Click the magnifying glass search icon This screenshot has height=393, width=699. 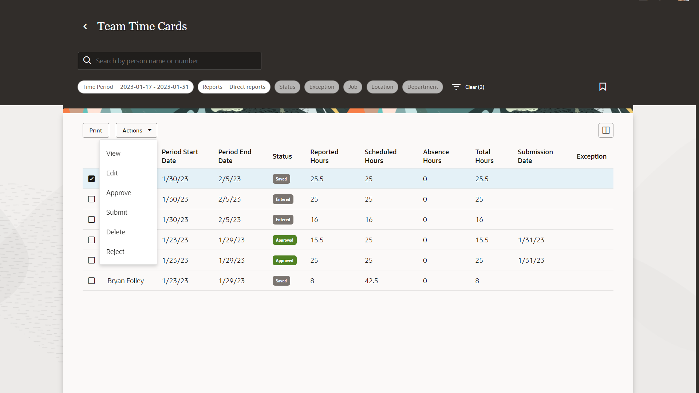(87, 60)
